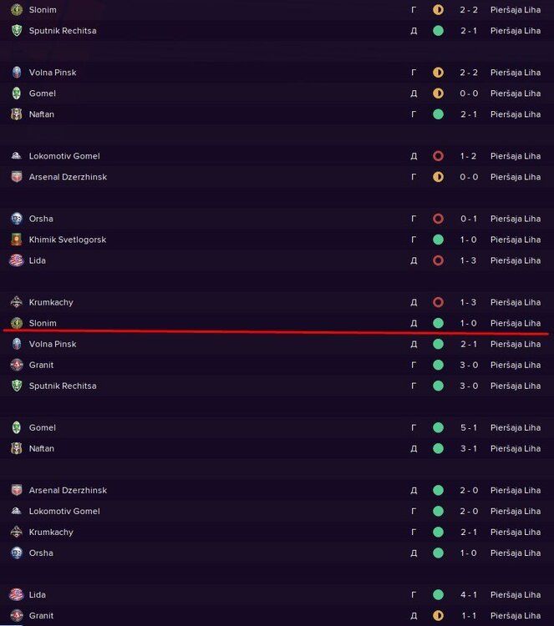Click green win indicator for Lida 4-1
Image resolution: width=554 pixels, height=626 pixels.
click(438, 594)
